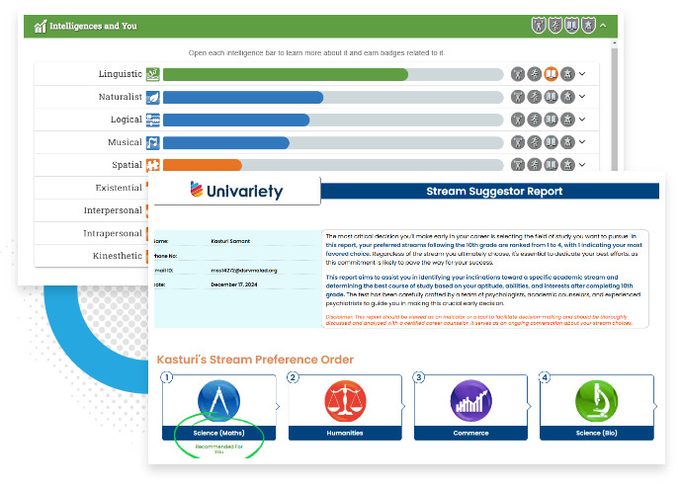Click the Commerce bar chart icon
This screenshot has width=680, height=485.
click(472, 403)
